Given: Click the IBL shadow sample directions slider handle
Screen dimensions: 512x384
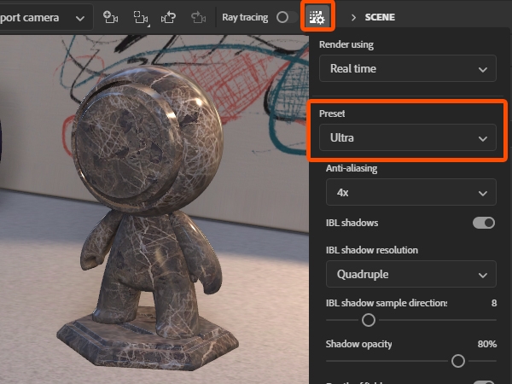Looking at the screenshot, I should click(369, 320).
